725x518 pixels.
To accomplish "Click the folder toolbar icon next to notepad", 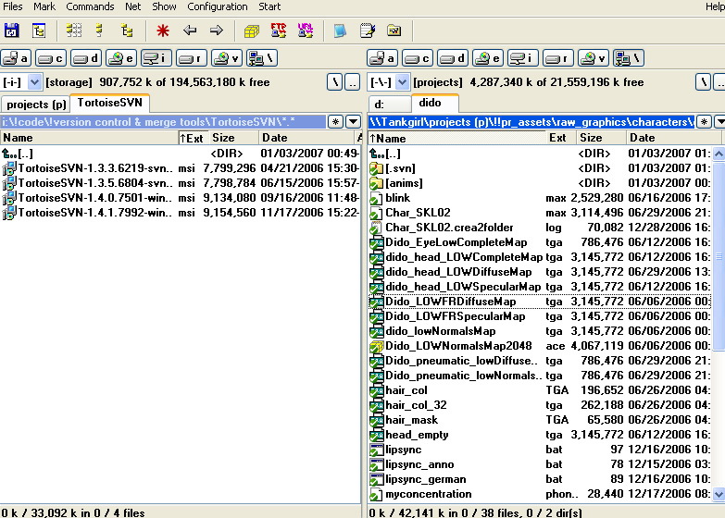I will click(394, 31).
